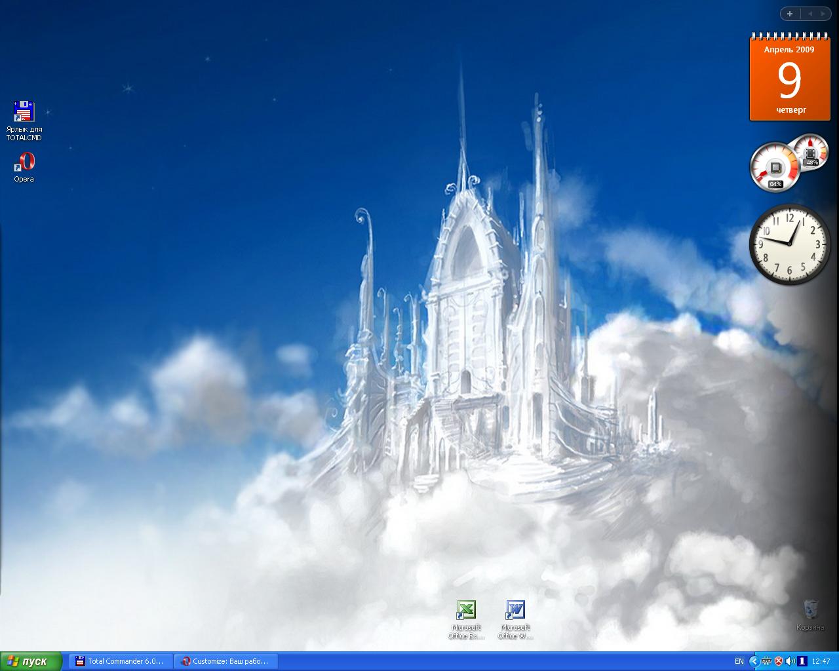Open the red security shield tray icon
Viewport: 839px width, 671px height.
point(779,662)
